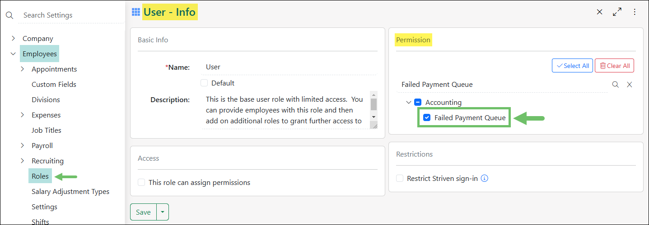Open Settings under Employees

(44, 207)
